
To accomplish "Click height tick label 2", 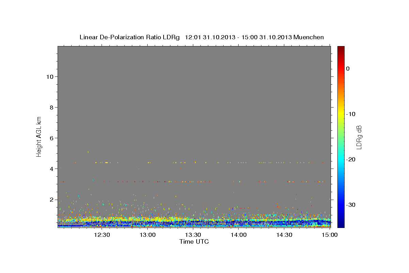I will click(52, 200).
